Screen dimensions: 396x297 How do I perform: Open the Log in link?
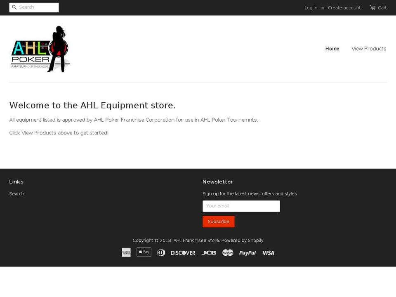pyautogui.click(x=311, y=8)
